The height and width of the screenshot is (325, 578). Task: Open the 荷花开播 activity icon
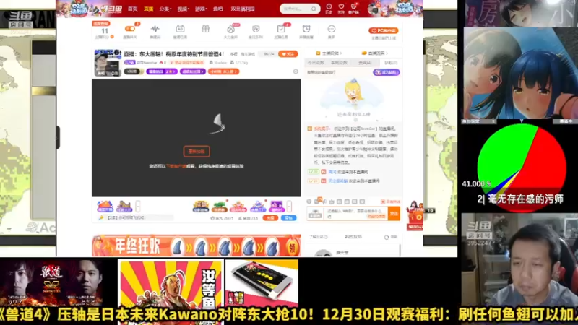point(105,207)
